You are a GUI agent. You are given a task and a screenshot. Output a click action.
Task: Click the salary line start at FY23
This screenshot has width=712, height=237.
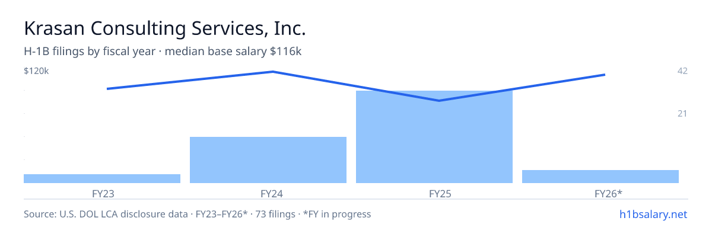(107, 89)
